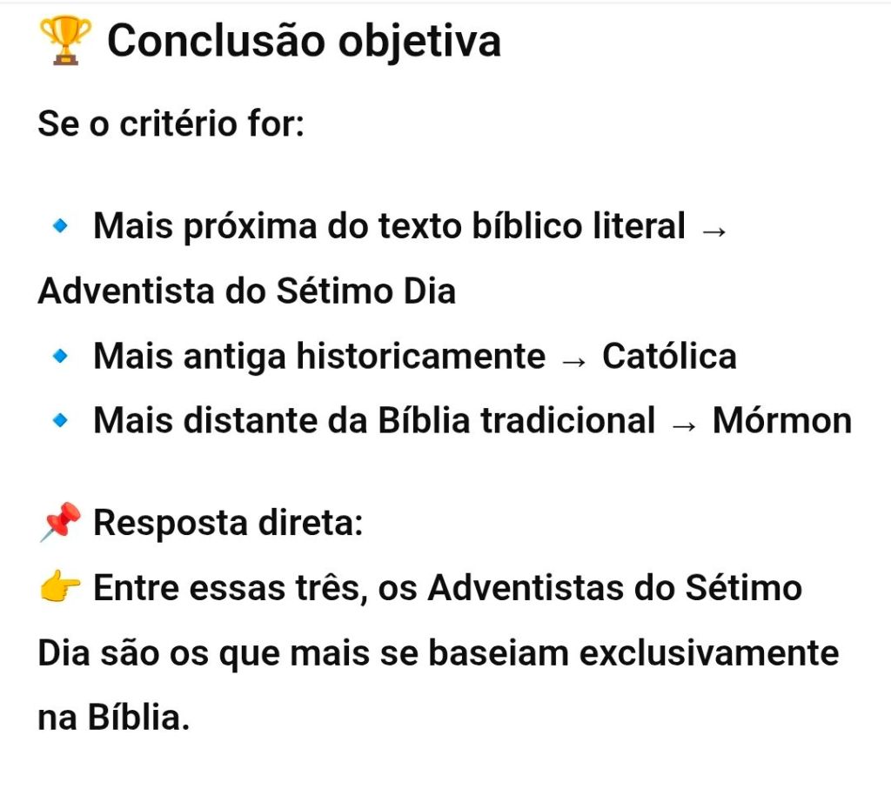Click the blue diamond before "Mais distante"
This screenshot has width=891, height=789.
(x=61, y=421)
